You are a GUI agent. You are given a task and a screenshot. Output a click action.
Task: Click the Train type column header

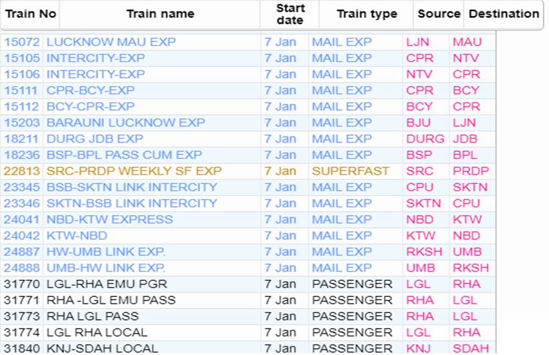367,14
